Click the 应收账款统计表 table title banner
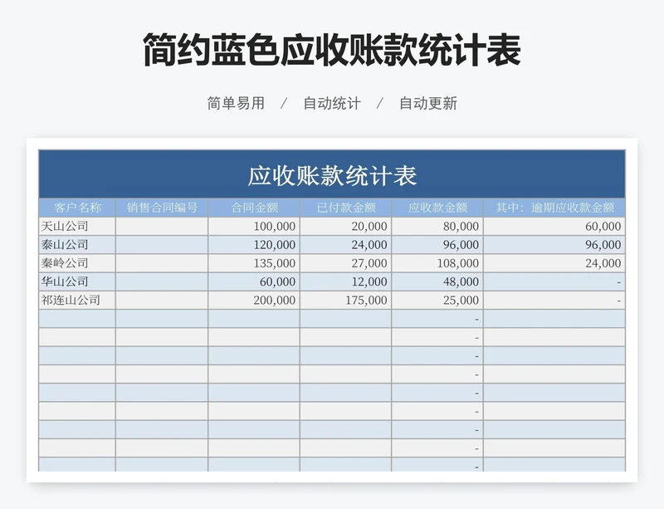Viewport: 664px width, 509px height. click(332, 174)
